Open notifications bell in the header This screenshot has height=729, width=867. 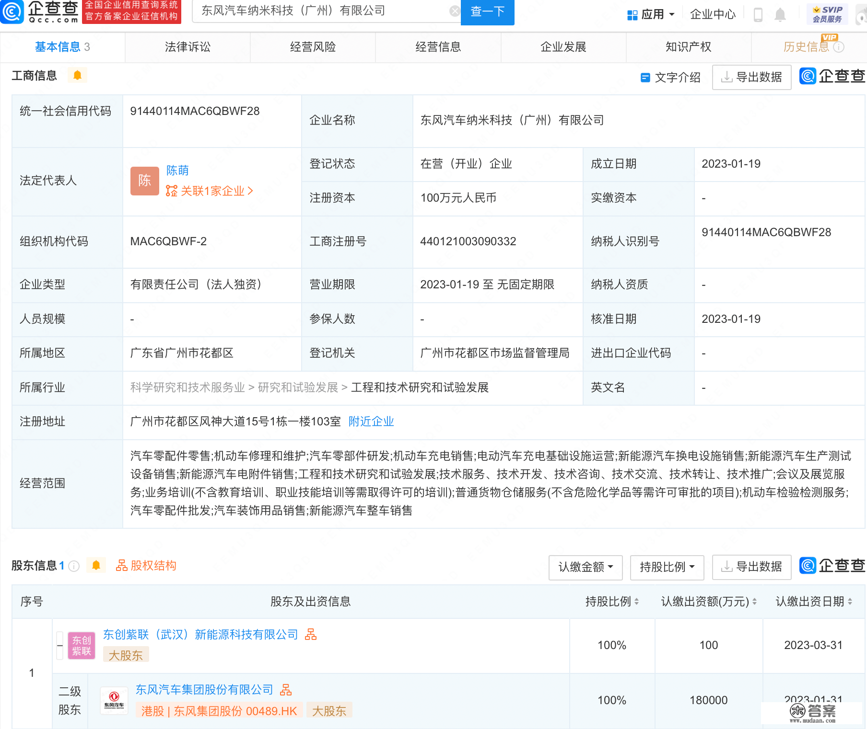pos(780,15)
